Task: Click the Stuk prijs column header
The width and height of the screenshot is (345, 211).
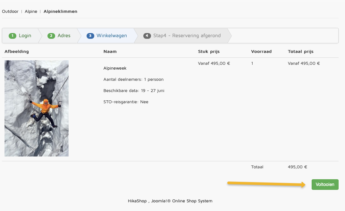Action: (x=209, y=51)
